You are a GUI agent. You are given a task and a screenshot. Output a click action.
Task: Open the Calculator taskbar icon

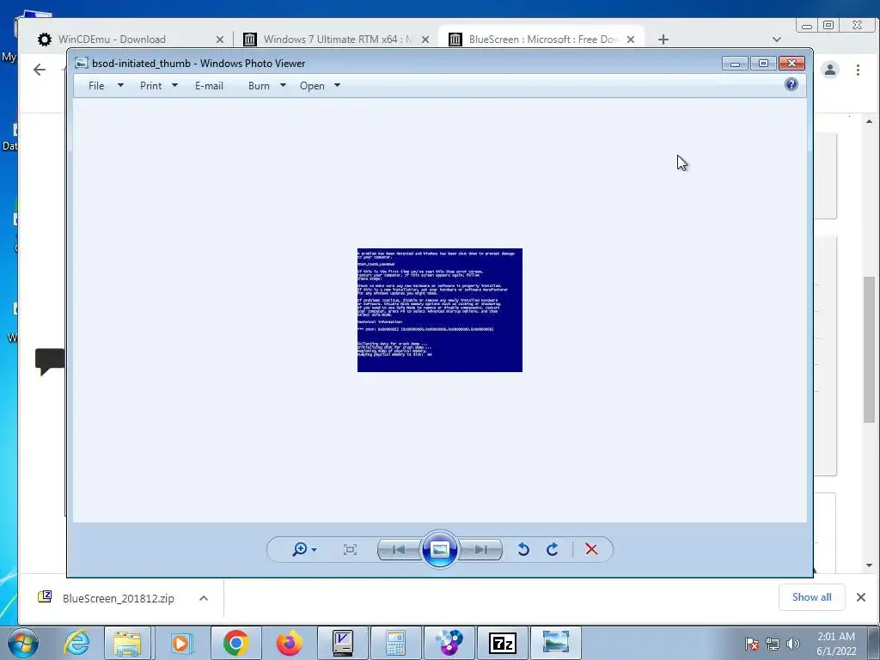pyautogui.click(x=395, y=643)
